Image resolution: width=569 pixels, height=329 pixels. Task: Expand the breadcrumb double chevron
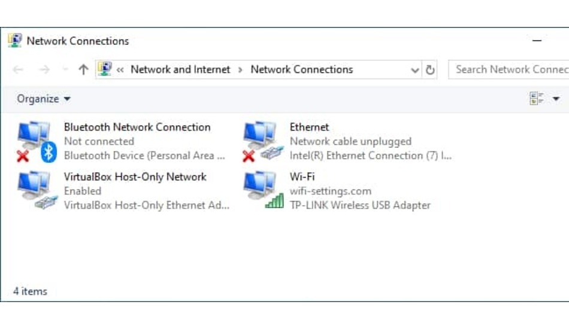120,69
